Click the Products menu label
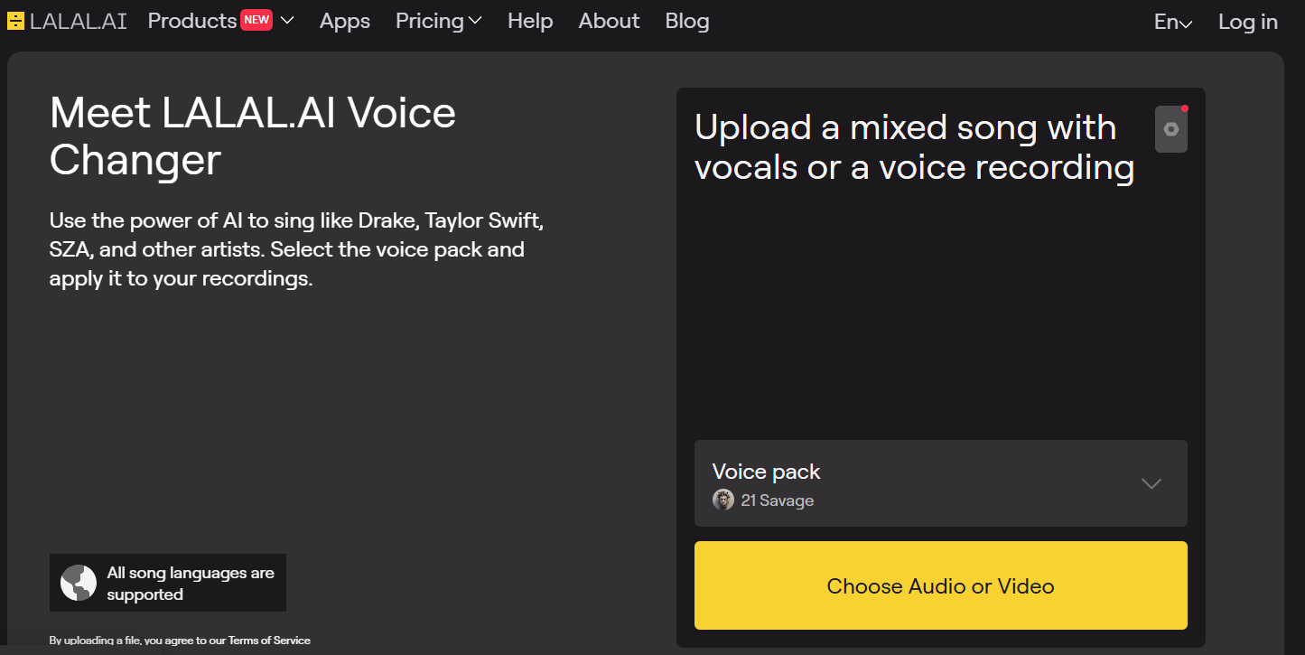Image resolution: width=1305 pixels, height=655 pixels. click(x=191, y=22)
